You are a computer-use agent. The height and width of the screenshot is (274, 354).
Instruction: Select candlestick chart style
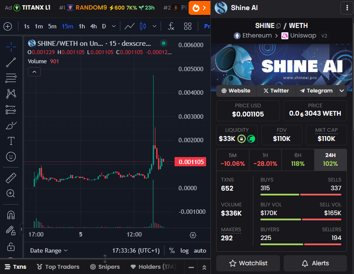pyautogui.click(x=143, y=26)
